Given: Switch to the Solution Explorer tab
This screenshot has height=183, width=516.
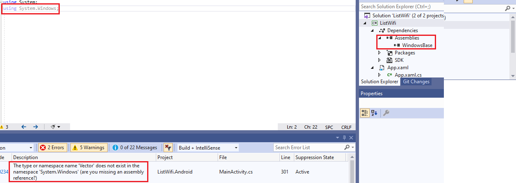Looking at the screenshot, I should 380,82.
